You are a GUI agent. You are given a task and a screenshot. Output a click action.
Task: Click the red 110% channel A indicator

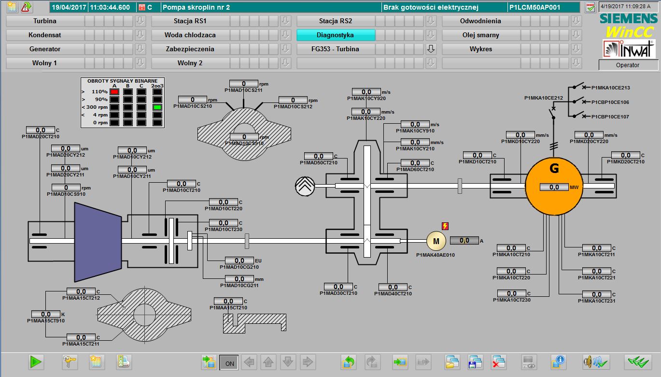[x=114, y=91]
